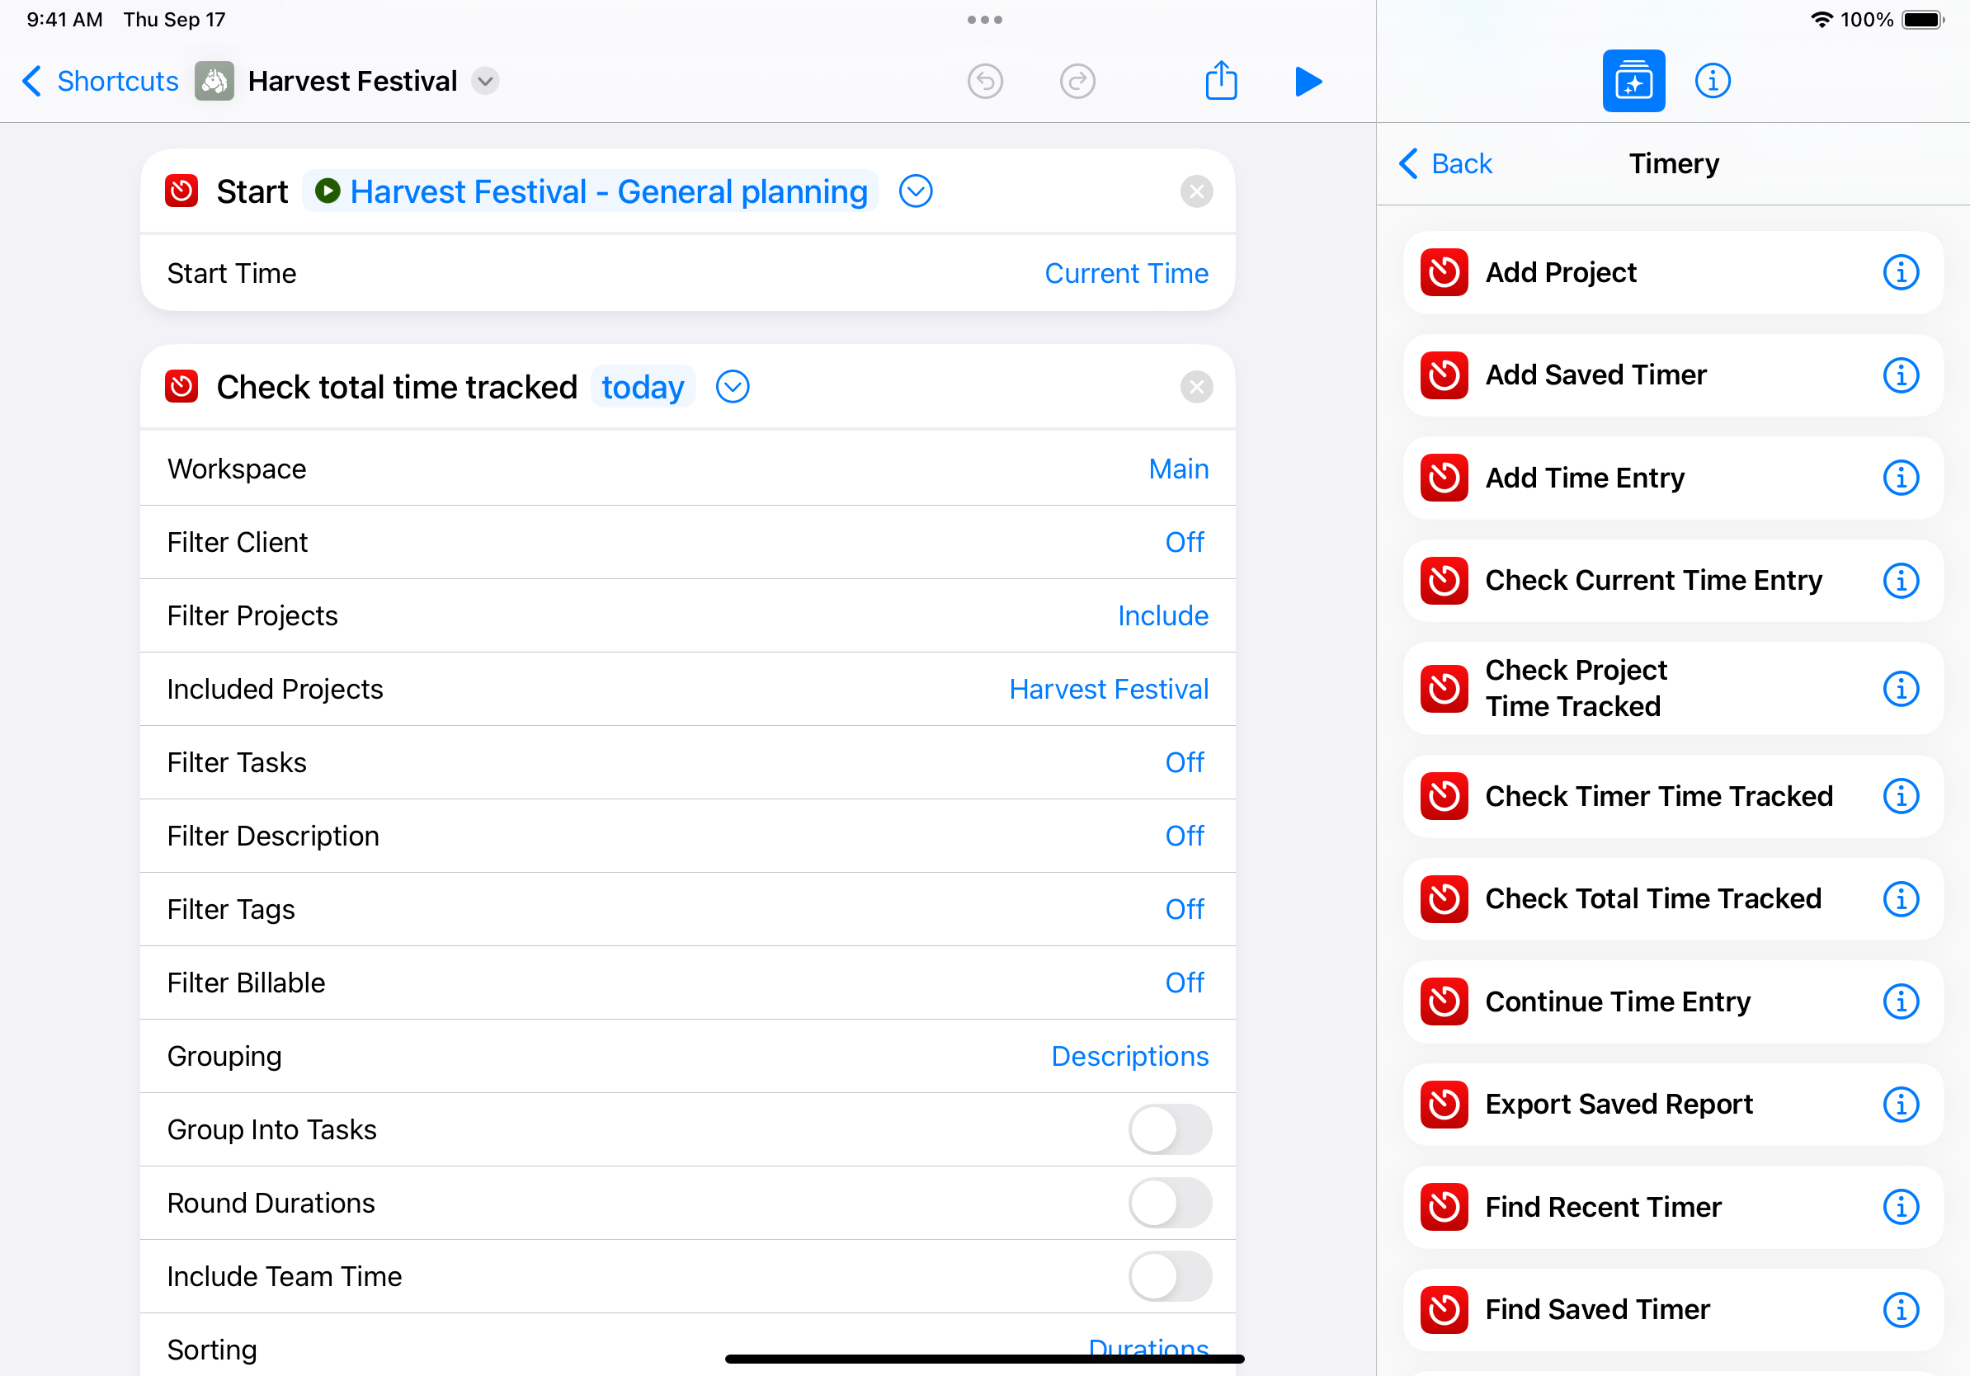This screenshot has width=1970, height=1376.
Task: Show info for Find Recent Timer
Action: coord(1901,1207)
